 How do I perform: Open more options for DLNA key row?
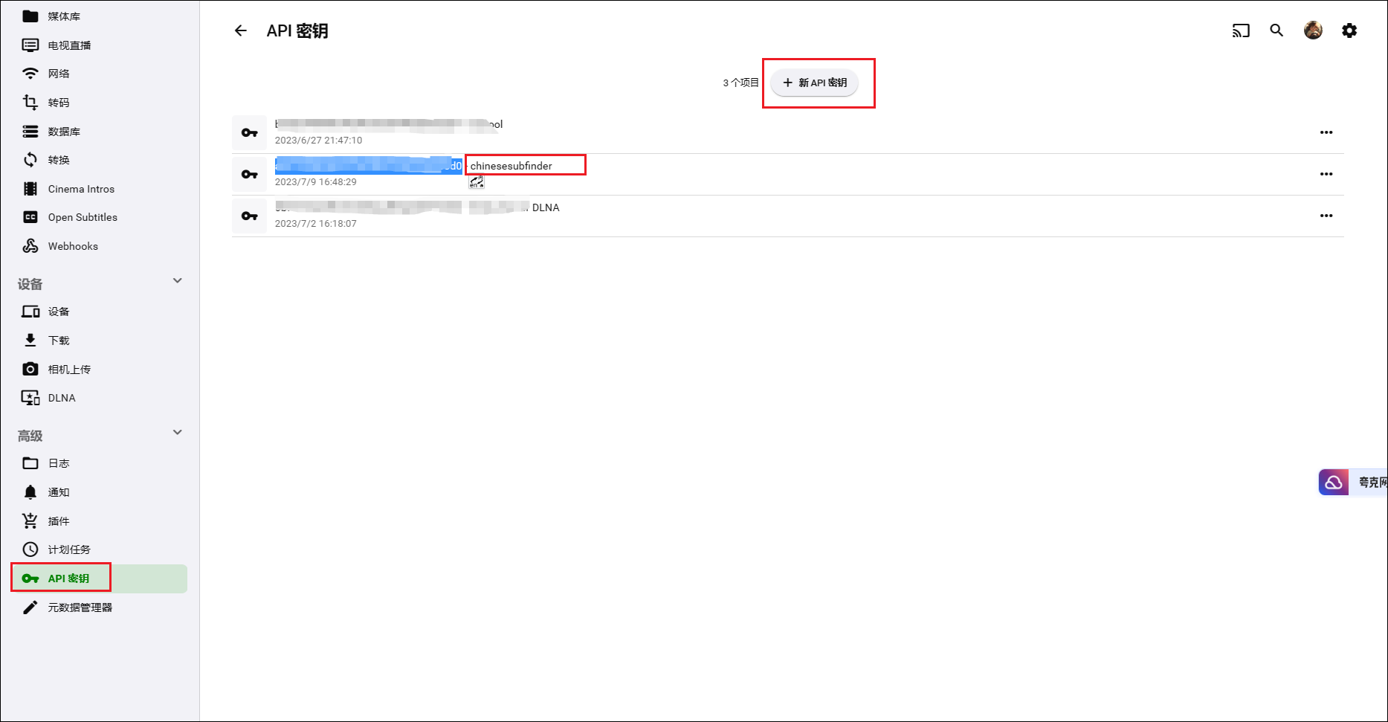(1326, 216)
